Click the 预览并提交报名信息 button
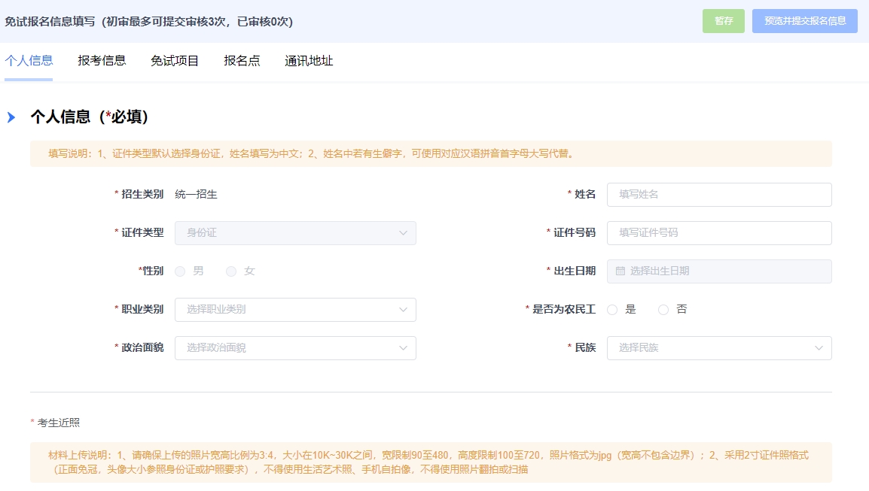869x491 pixels. point(805,21)
